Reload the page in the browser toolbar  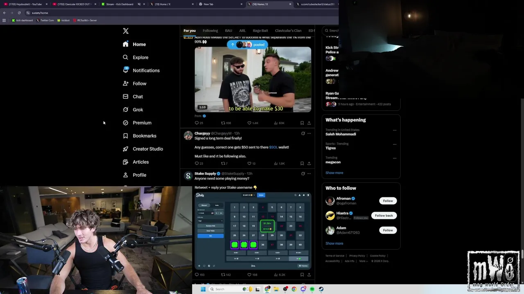(x=19, y=13)
